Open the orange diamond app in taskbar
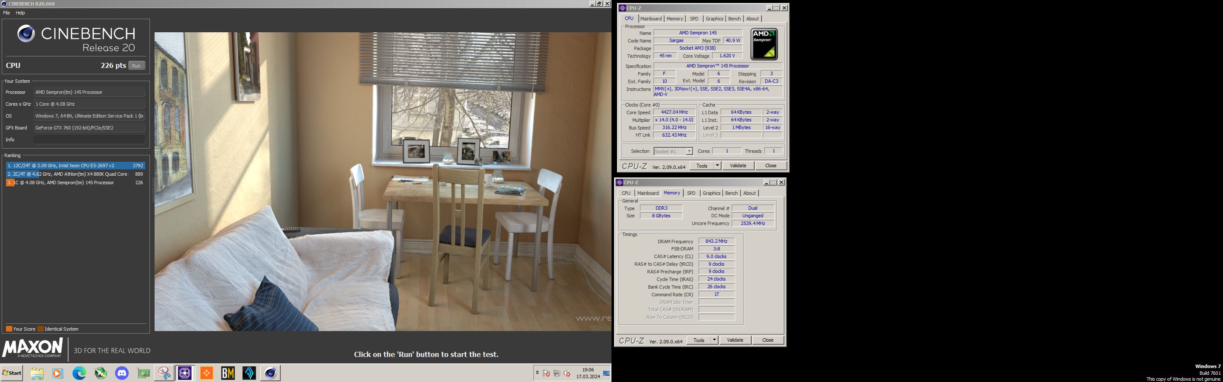The image size is (1223, 382). (x=206, y=373)
